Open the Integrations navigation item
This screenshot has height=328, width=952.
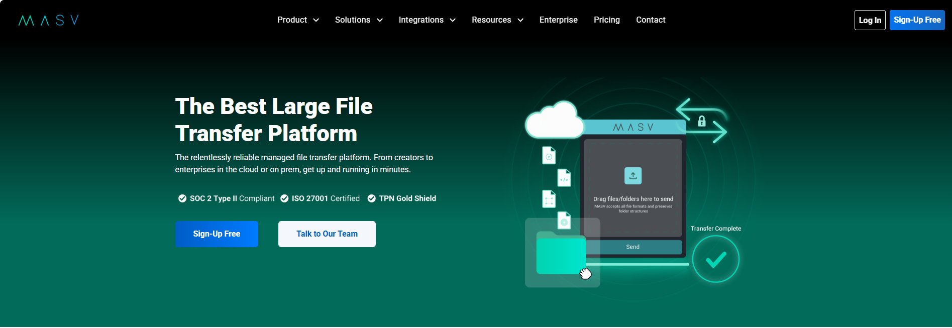coord(421,20)
